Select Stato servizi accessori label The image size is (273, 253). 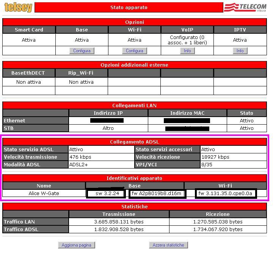pos(168,150)
